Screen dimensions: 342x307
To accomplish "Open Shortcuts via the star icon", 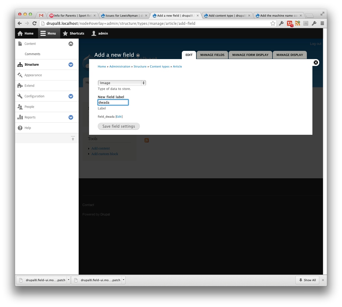I will tap(65, 33).
